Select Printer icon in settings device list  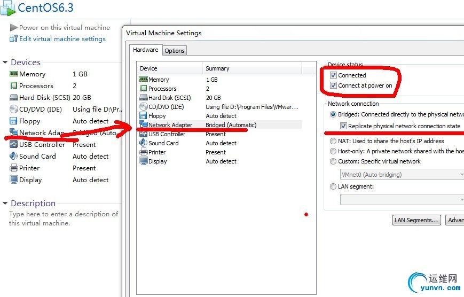(x=143, y=152)
